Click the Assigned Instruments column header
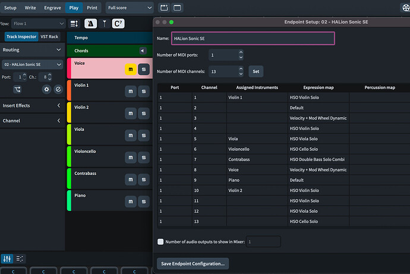 click(257, 87)
